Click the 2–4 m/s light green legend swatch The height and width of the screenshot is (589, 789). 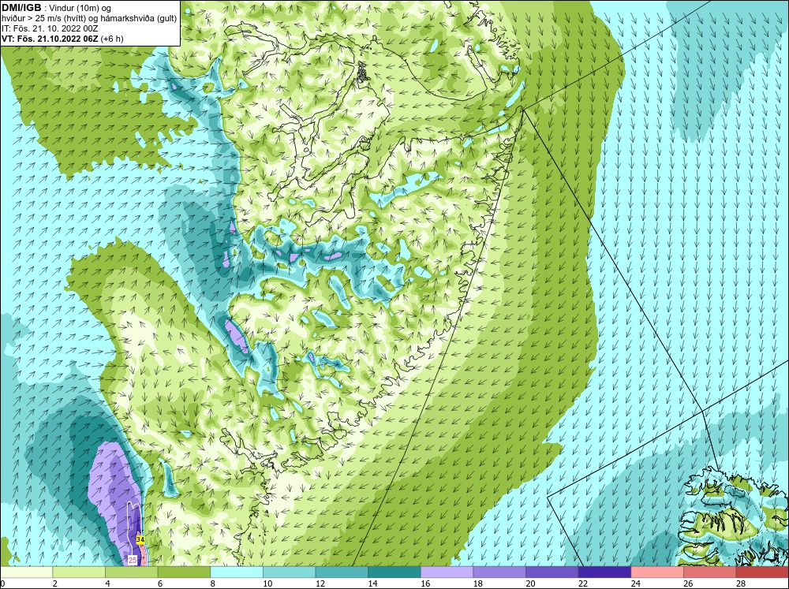point(78,572)
